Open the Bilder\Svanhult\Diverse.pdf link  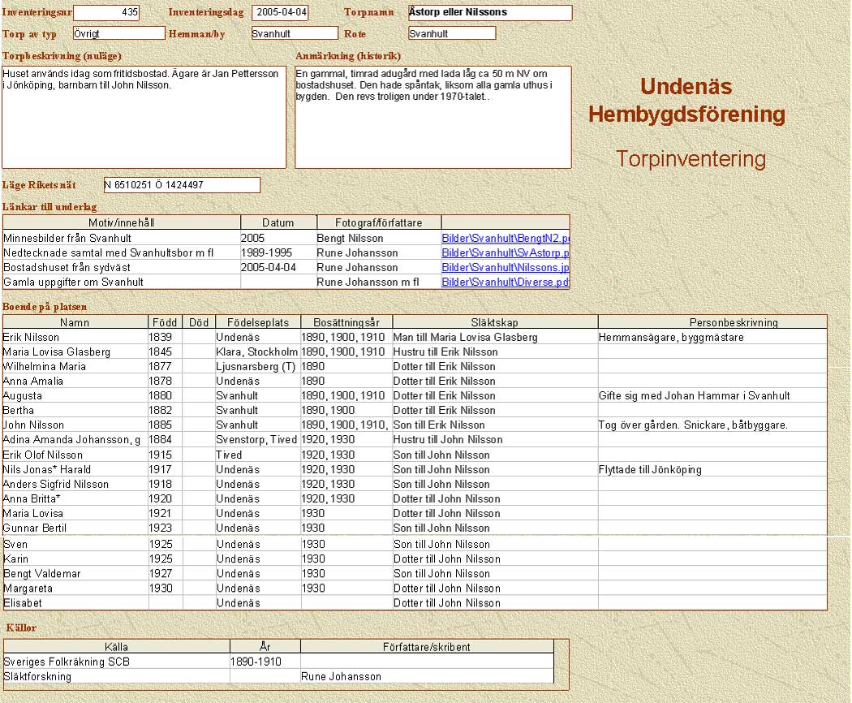[x=506, y=282]
